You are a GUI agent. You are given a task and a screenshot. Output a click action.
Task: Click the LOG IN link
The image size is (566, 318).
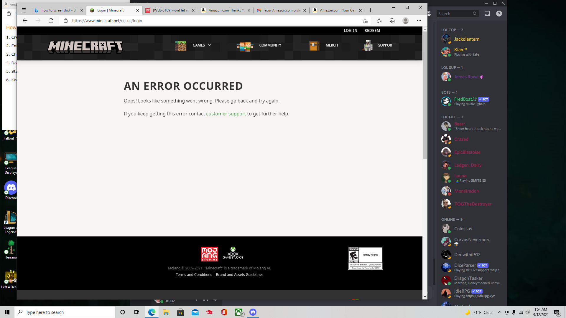pyautogui.click(x=350, y=31)
